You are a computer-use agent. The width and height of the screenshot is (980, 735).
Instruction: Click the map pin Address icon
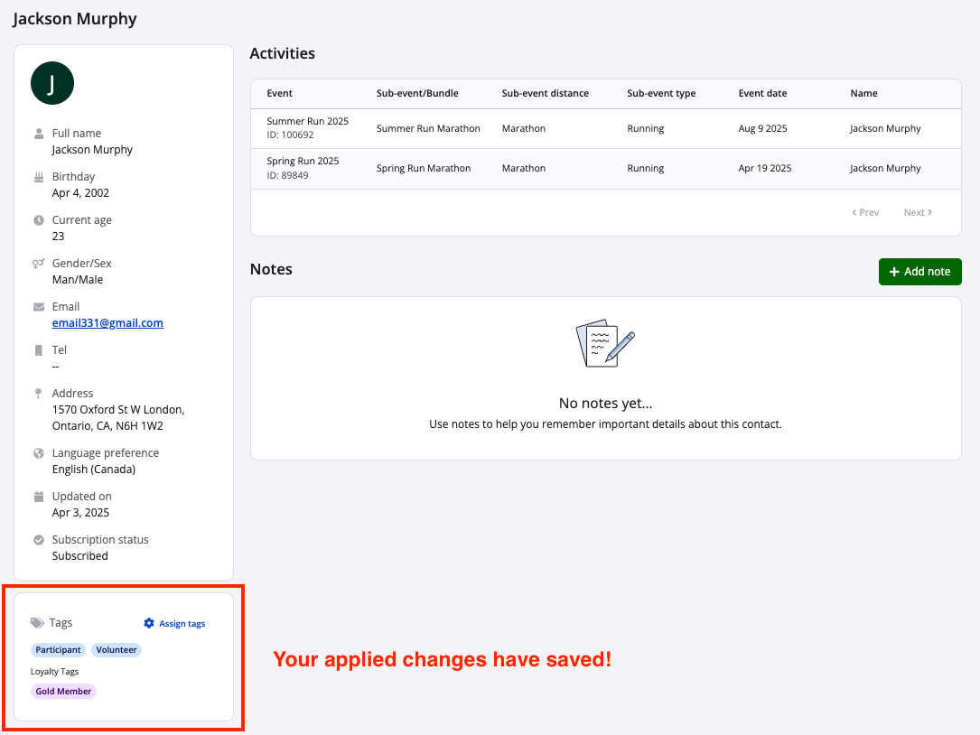(x=39, y=394)
